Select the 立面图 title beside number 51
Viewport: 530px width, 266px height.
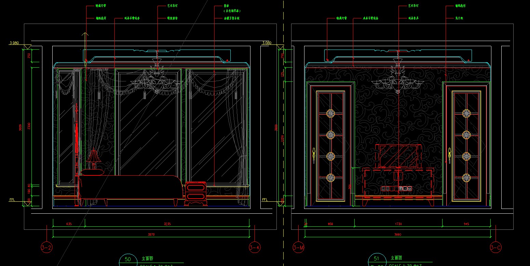(x=397, y=258)
